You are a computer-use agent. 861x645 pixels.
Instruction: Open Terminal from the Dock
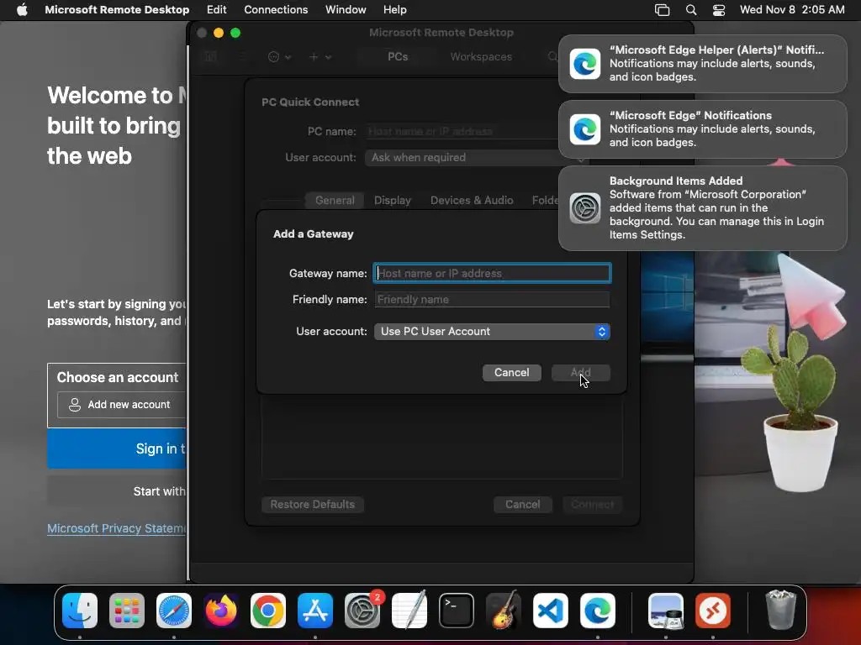(x=457, y=610)
